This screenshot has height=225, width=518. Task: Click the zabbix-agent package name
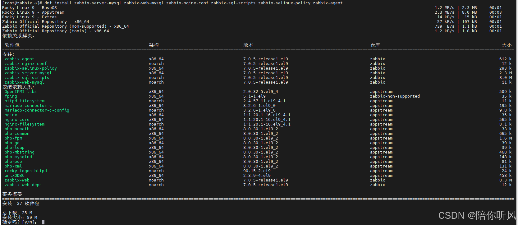tap(19, 59)
